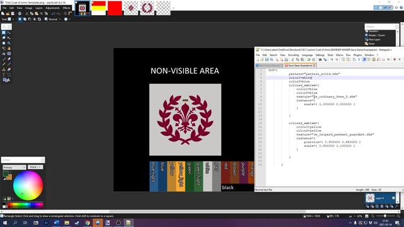
Task: Click the status bar zoom slider
Action: [385, 216]
